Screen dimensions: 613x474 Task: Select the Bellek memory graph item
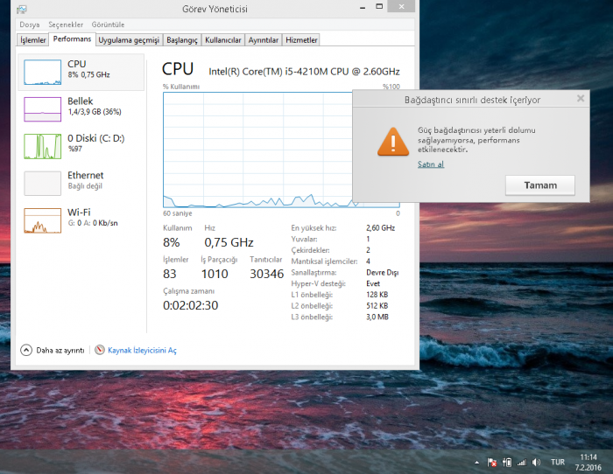[40, 108]
